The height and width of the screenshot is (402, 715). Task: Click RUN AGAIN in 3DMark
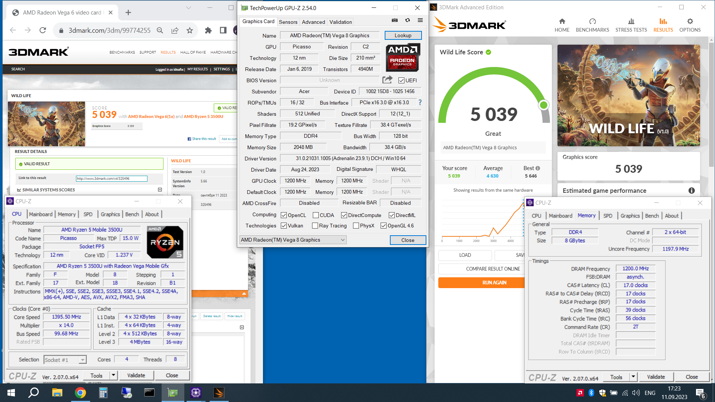[494, 283]
